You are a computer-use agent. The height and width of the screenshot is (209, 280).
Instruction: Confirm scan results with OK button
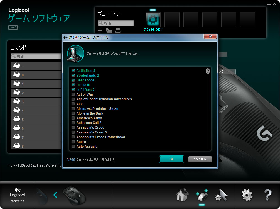tap(172, 159)
